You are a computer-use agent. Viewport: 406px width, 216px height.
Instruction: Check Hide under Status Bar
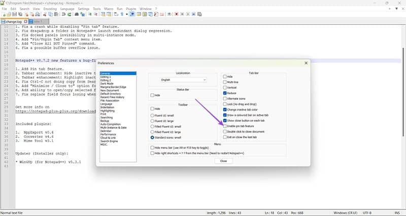coord(152,95)
